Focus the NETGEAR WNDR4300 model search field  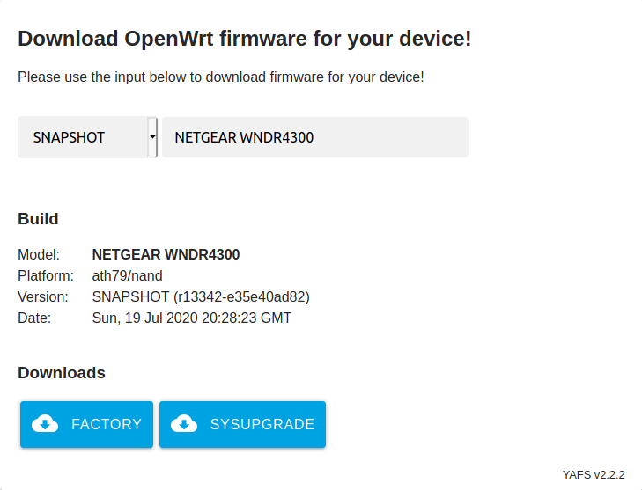(x=315, y=137)
